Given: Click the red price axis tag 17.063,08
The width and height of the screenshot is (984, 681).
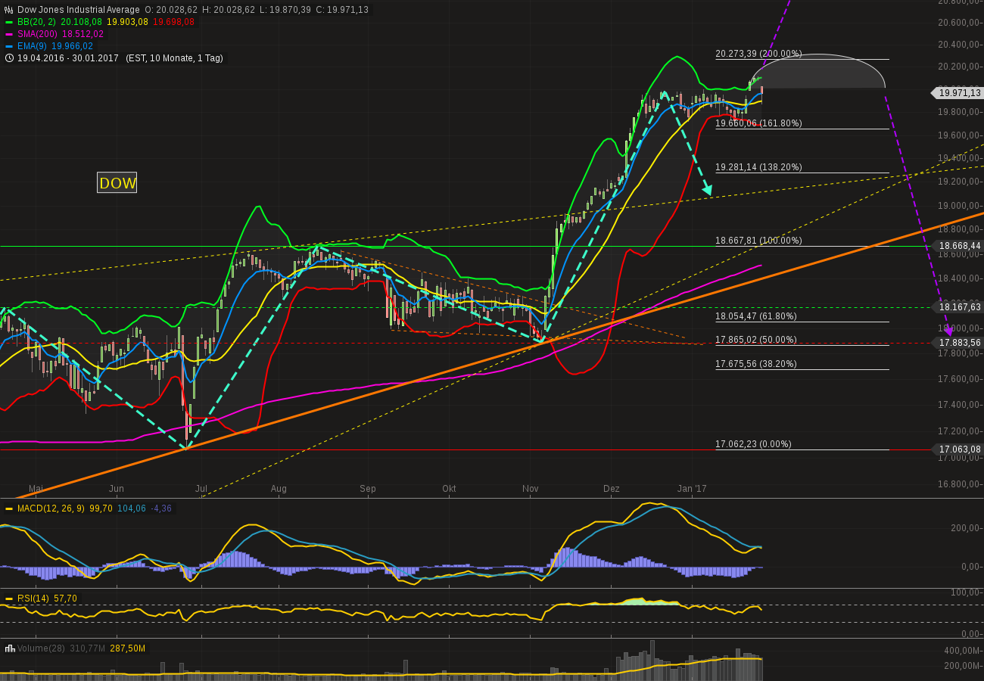Looking at the screenshot, I should point(959,450).
